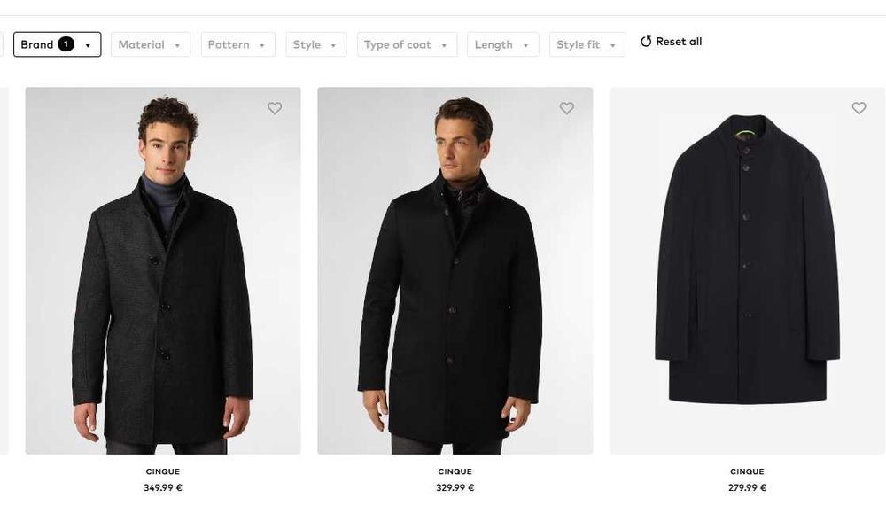Open the Style fit dropdown
This screenshot has height=506, width=886.
587,44
